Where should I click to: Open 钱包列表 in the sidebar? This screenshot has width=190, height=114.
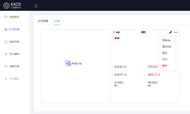pyautogui.click(x=14, y=42)
